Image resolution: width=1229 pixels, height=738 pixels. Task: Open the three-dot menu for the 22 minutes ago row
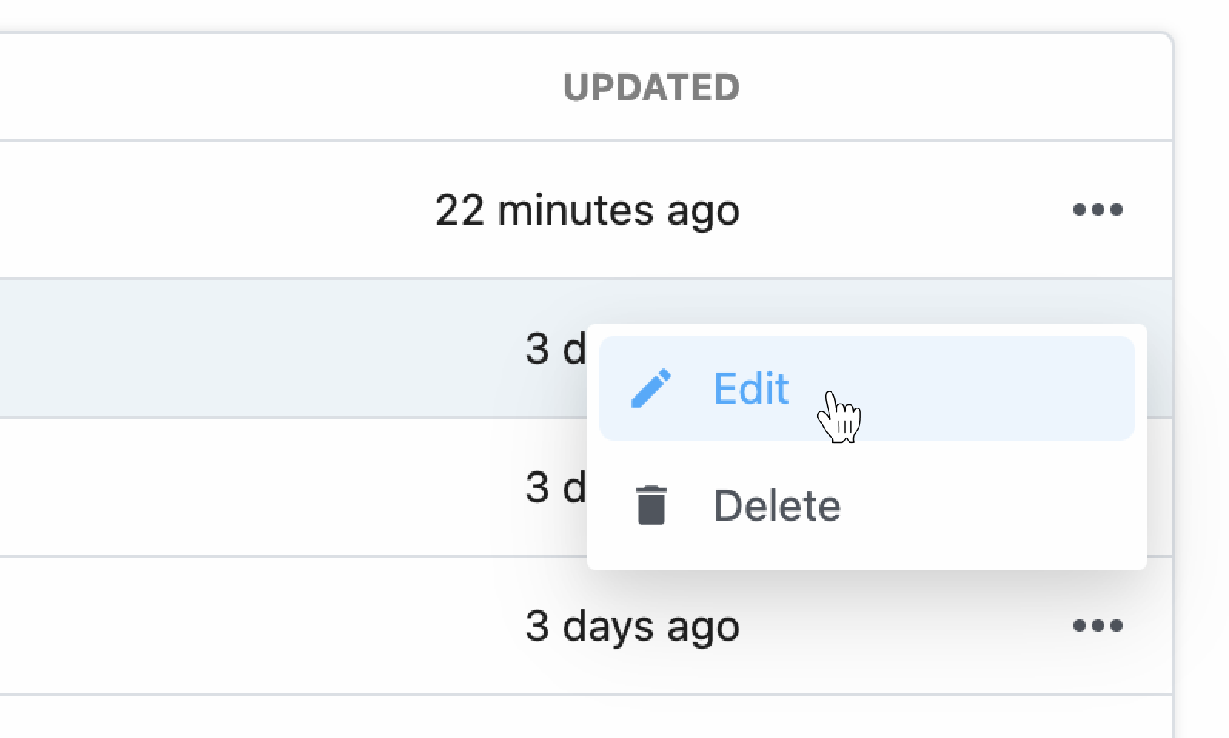(1097, 210)
